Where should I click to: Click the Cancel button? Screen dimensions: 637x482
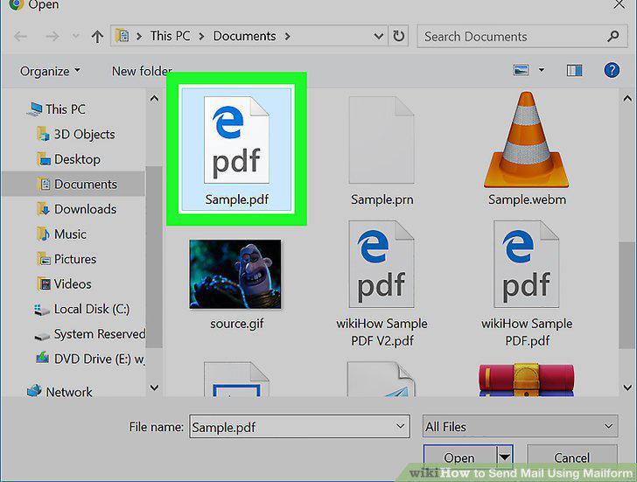pyautogui.click(x=571, y=458)
